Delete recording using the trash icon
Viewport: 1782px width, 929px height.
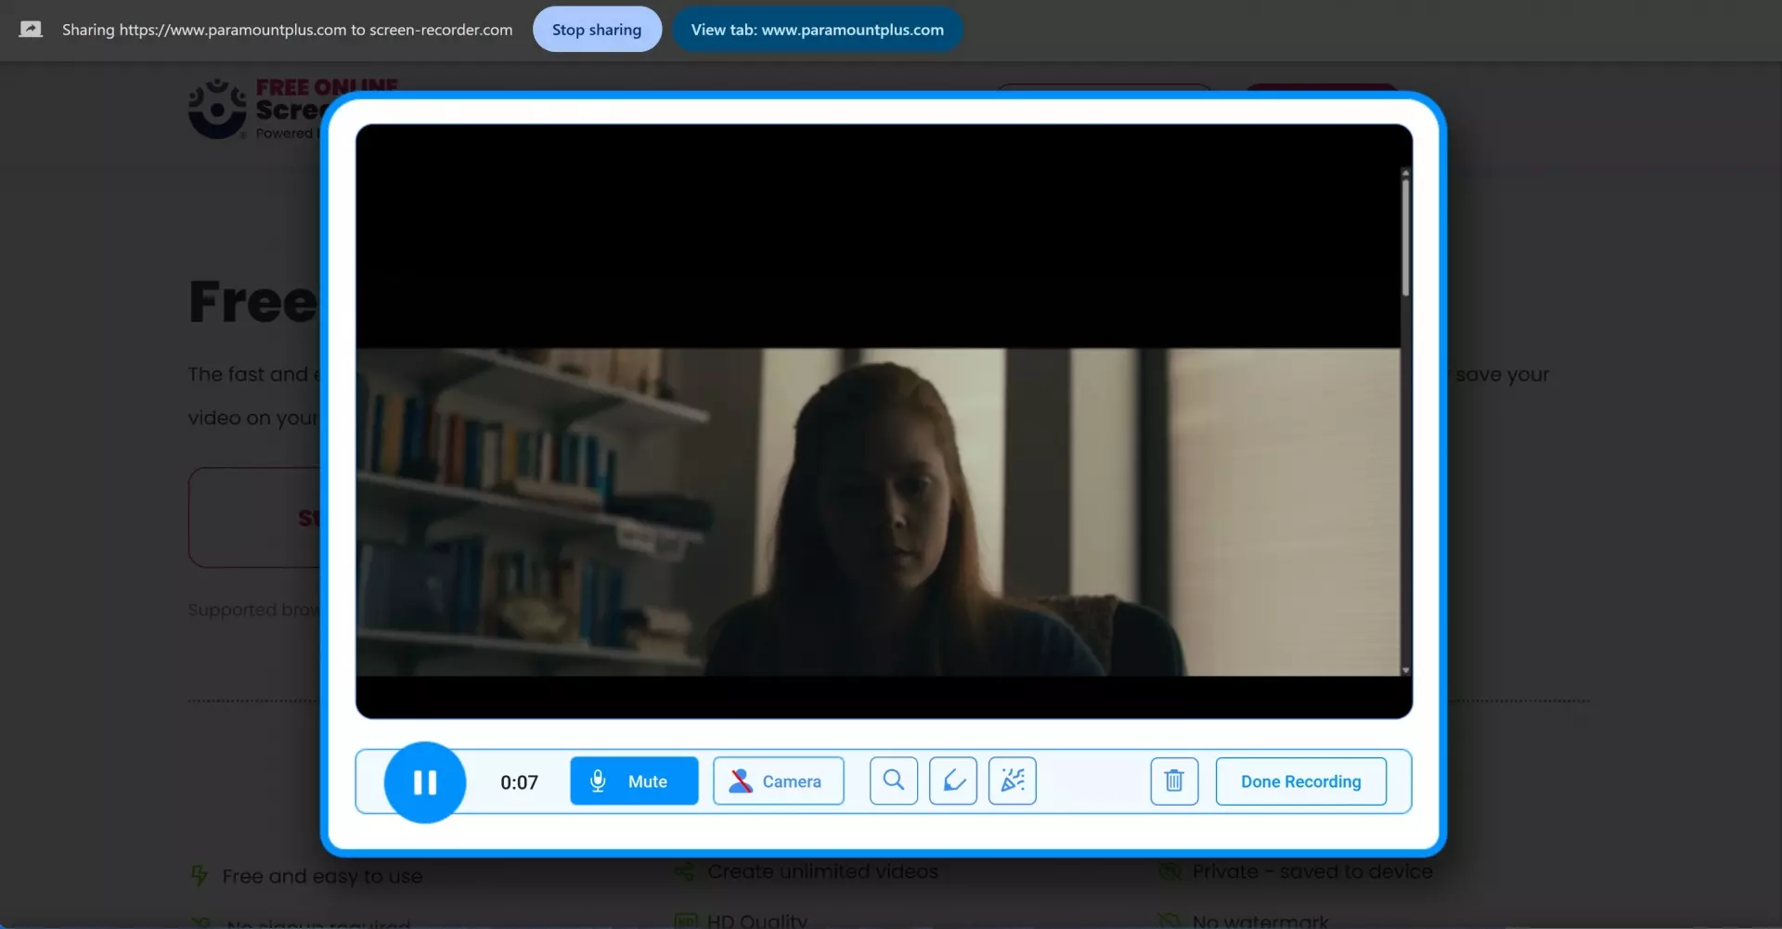click(1174, 781)
